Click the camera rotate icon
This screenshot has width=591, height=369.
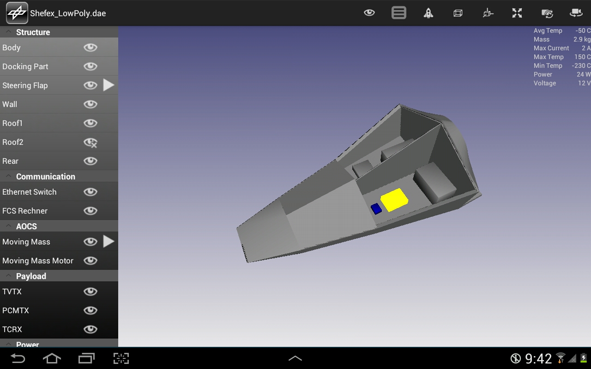[547, 13]
